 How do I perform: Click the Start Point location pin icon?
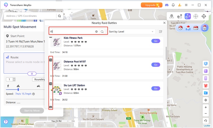(7, 36)
